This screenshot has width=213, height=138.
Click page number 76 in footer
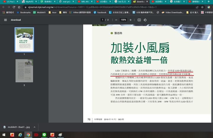(x=89, y=119)
